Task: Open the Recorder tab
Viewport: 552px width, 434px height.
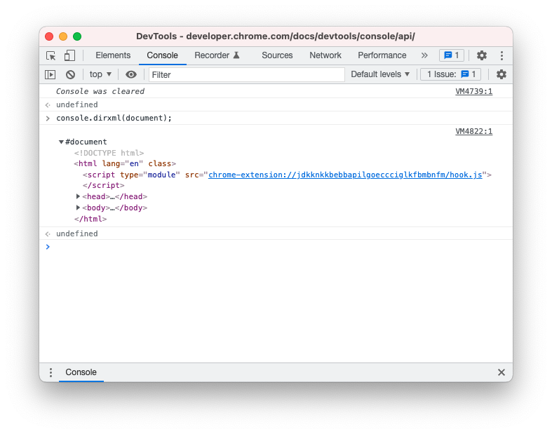Action: pos(217,55)
